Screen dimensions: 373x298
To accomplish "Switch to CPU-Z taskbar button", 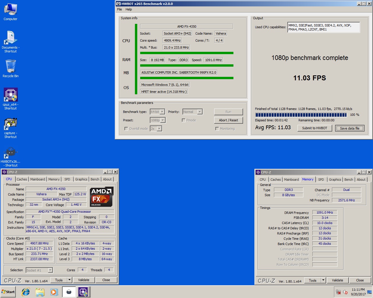I will (x=83, y=292).
